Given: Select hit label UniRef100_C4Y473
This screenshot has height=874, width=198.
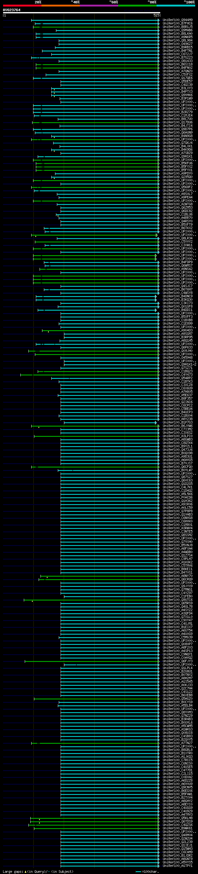Looking at the screenshot, I should (178, 375).
